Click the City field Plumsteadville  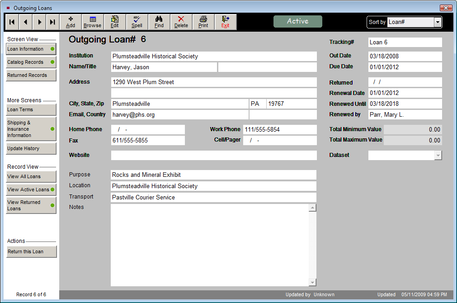click(x=179, y=104)
